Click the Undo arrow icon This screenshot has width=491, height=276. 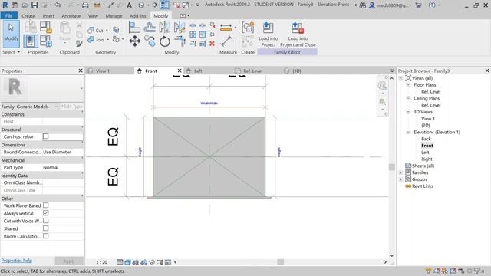tap(58, 5)
